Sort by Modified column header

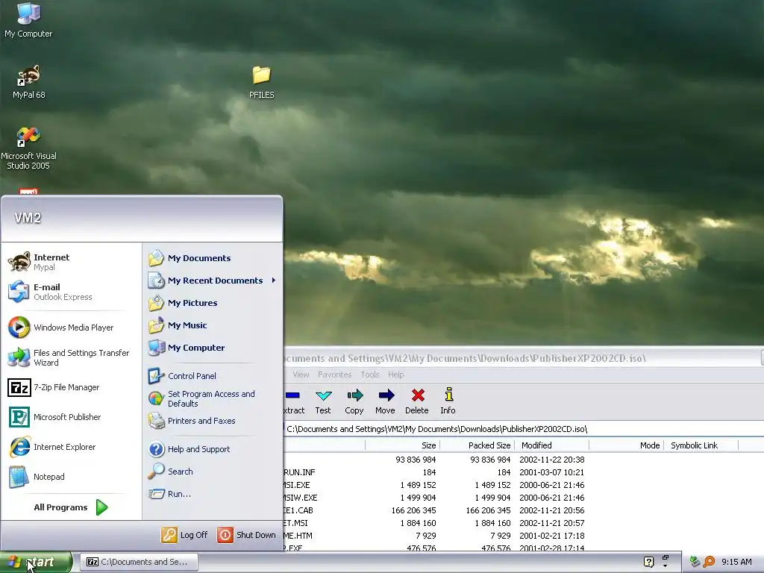[551, 445]
